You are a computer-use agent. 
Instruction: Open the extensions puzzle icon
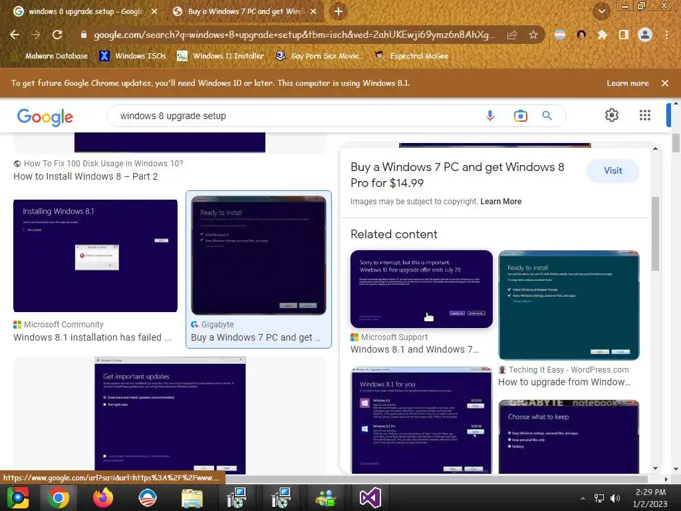pos(602,35)
